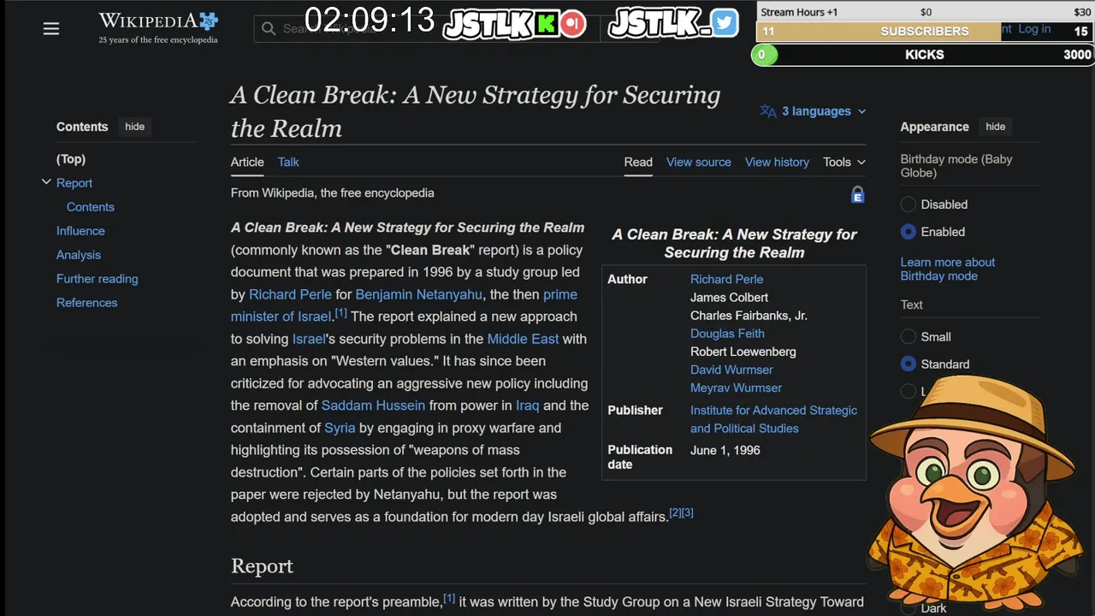Open the hamburger main menu
The image size is (1095, 616).
coord(51,28)
